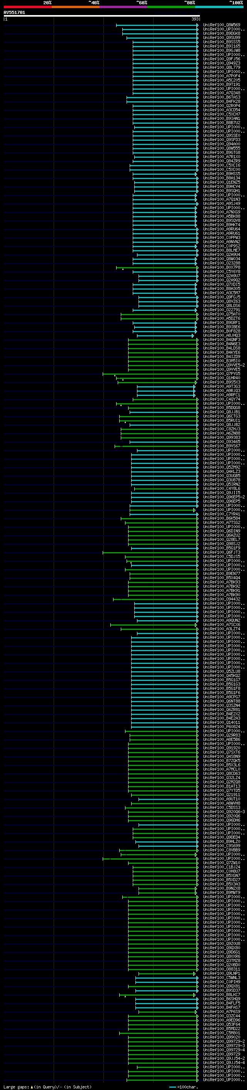
Task: Select hit UniRef100_Q9JJ54-4
Action: point(224,1063)
